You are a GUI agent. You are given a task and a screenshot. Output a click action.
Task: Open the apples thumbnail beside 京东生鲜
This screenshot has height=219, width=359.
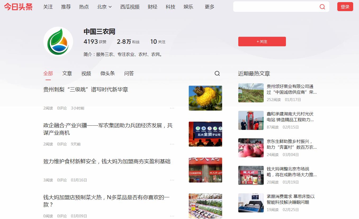coord(251,148)
